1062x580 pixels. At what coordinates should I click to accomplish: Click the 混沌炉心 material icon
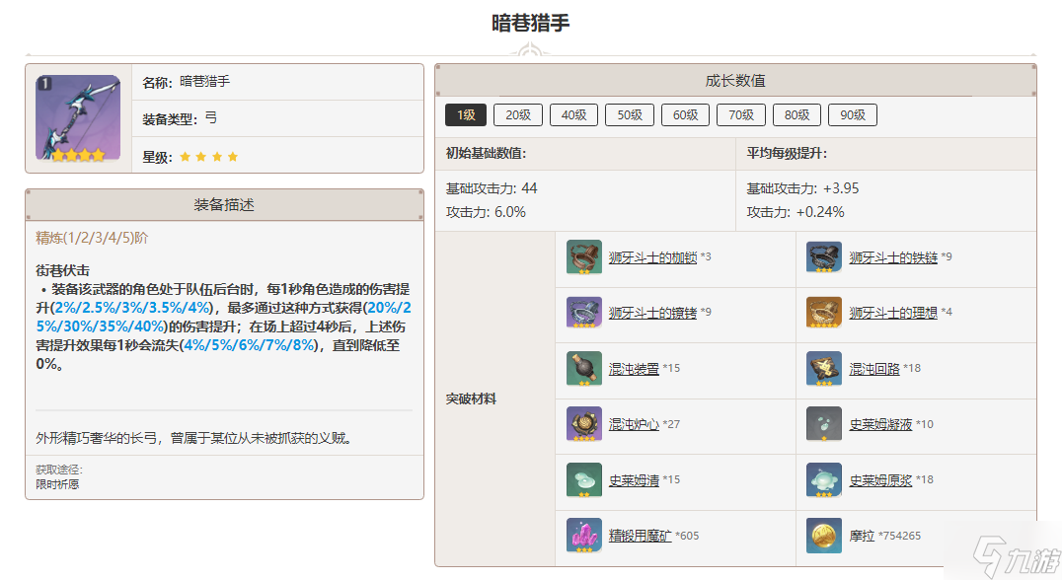[x=584, y=424]
